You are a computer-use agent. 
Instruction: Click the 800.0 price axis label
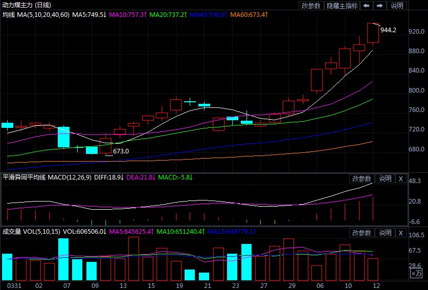[x=417, y=91]
